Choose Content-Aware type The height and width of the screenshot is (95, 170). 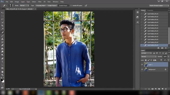pos(63,6)
